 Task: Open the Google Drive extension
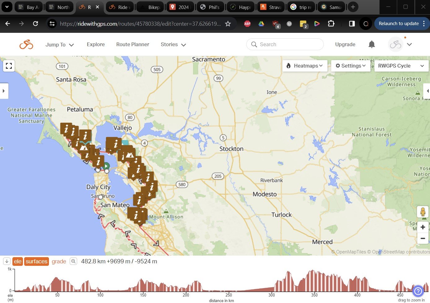pyautogui.click(x=261, y=24)
